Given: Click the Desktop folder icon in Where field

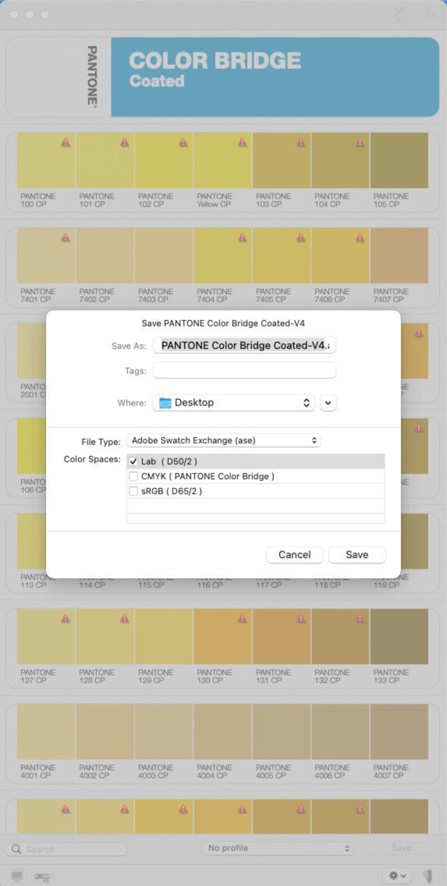Looking at the screenshot, I should click(165, 403).
